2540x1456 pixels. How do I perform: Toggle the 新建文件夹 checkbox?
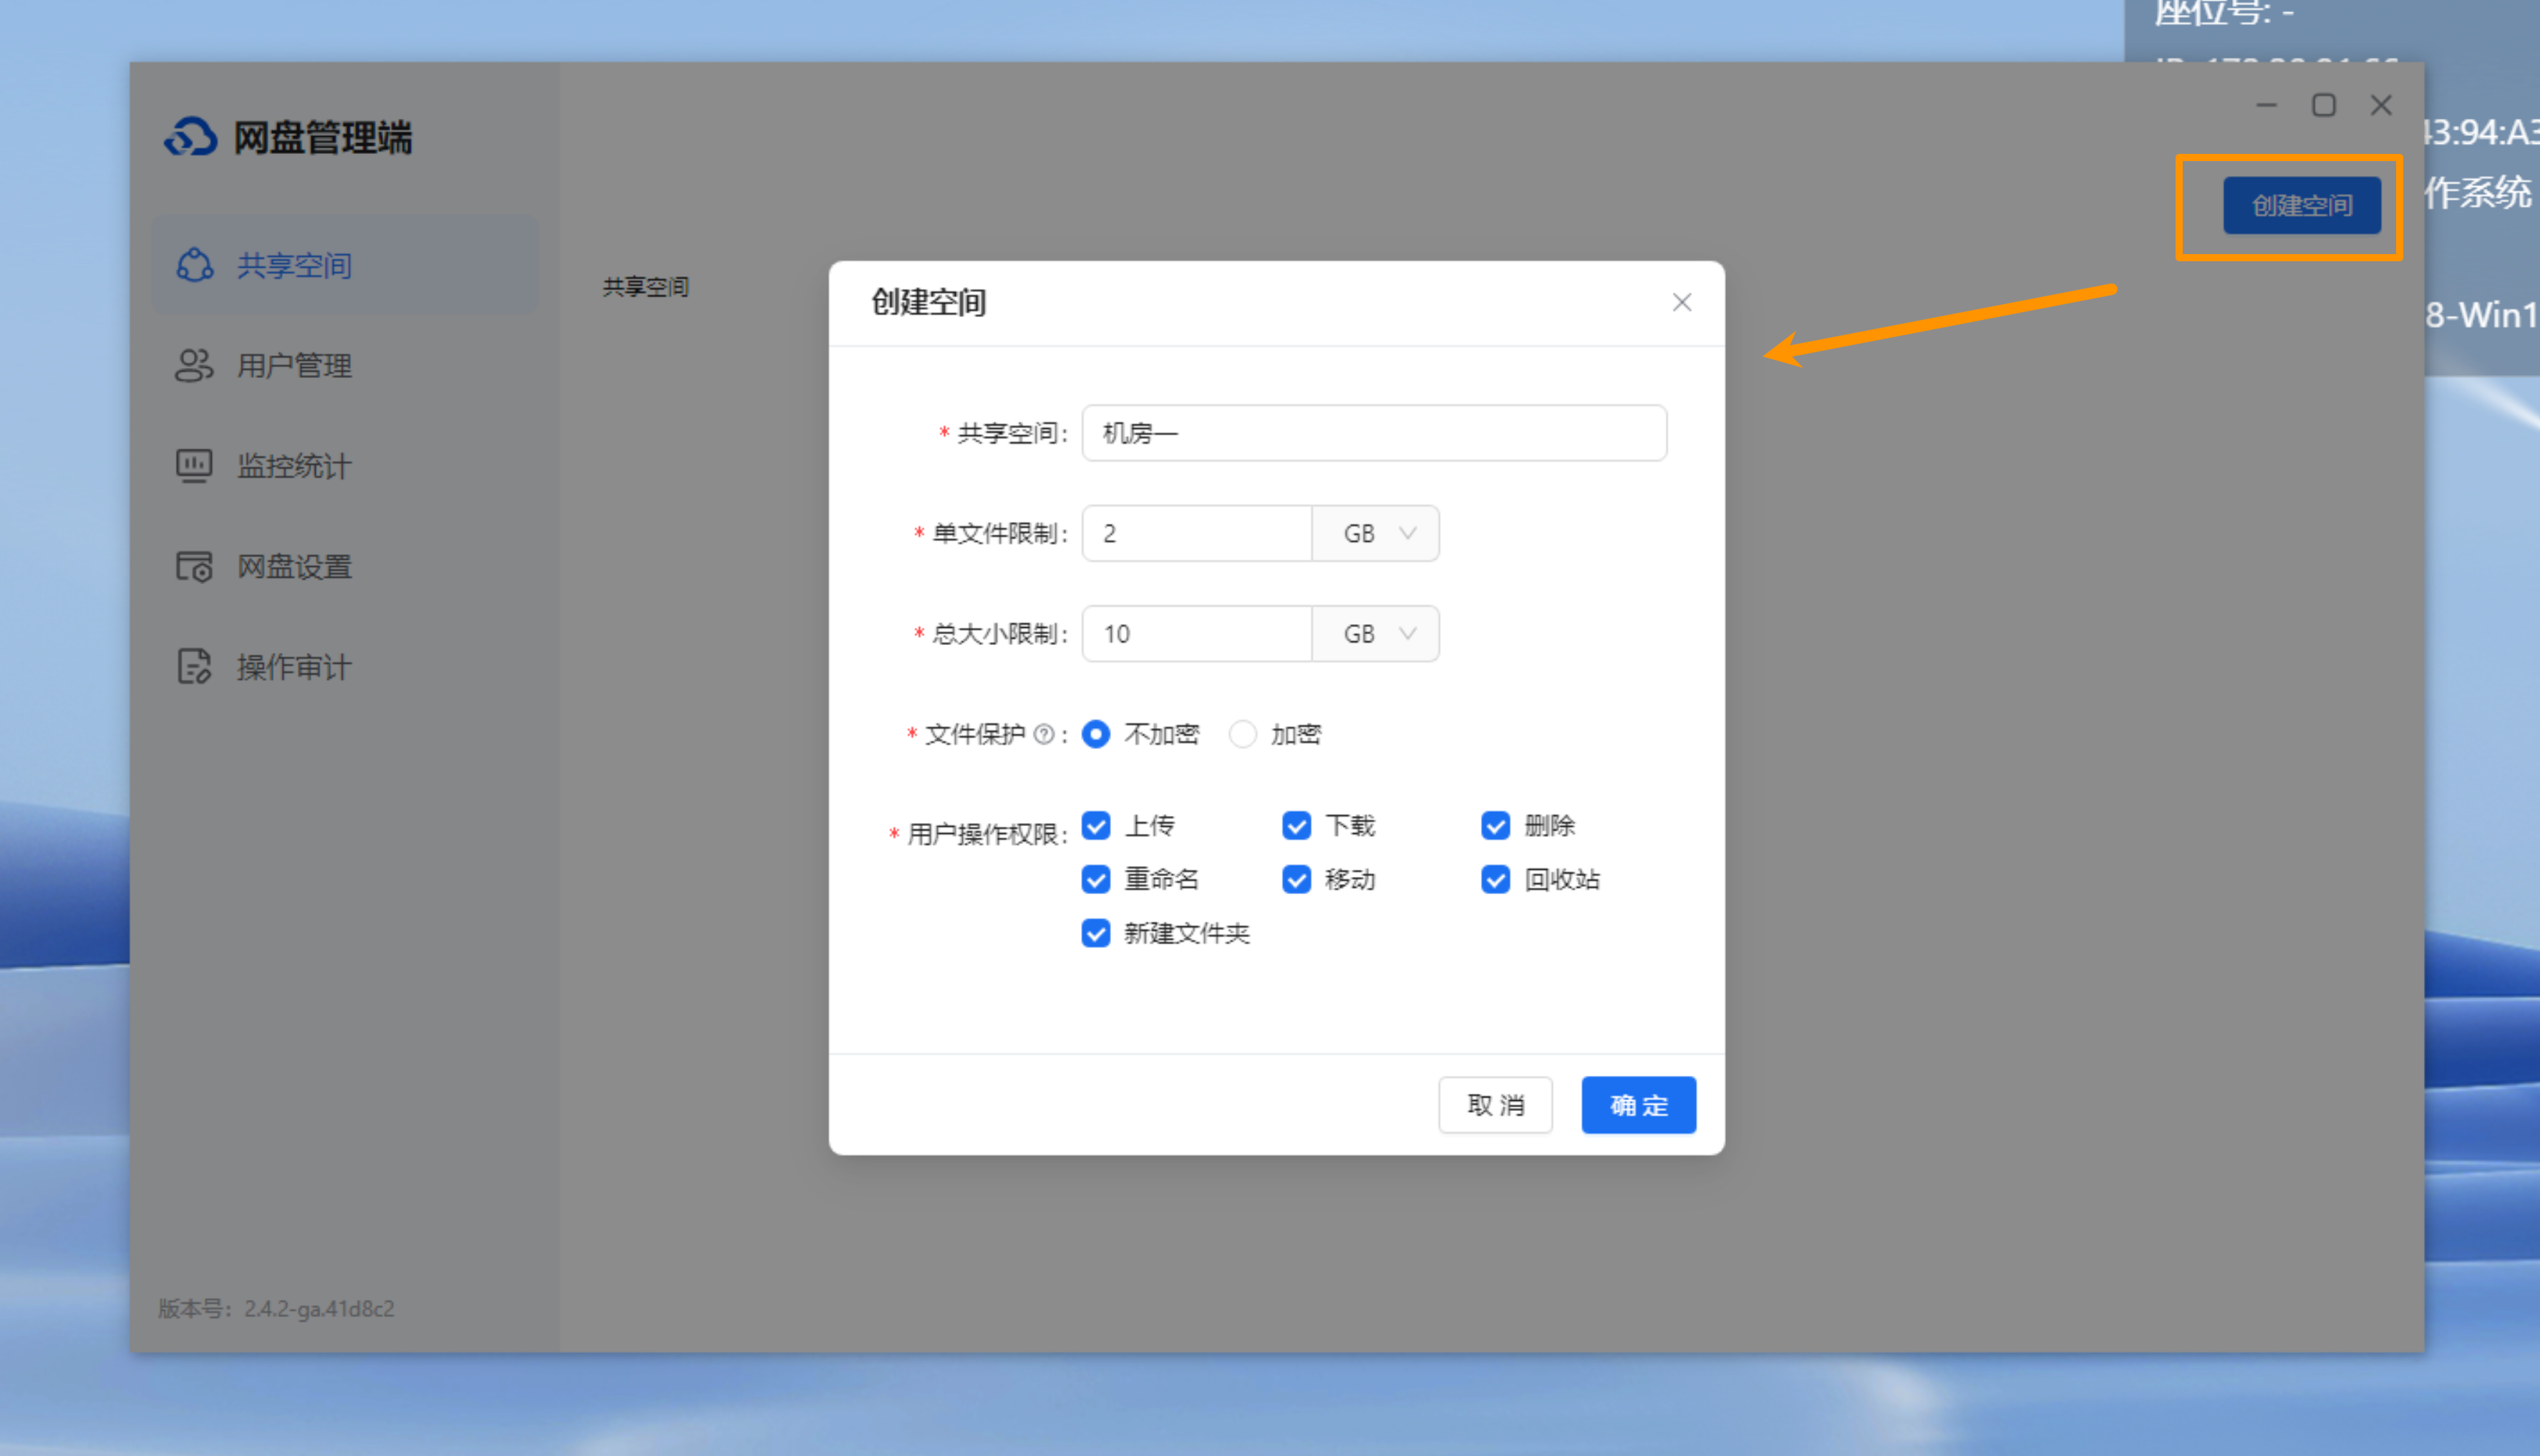pos(1096,933)
